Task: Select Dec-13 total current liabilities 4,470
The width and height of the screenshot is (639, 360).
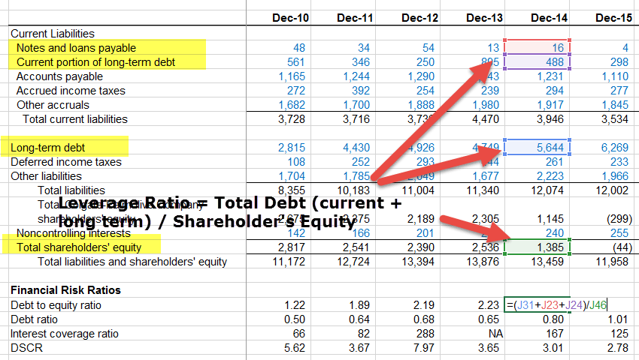Action: pyautogui.click(x=486, y=118)
